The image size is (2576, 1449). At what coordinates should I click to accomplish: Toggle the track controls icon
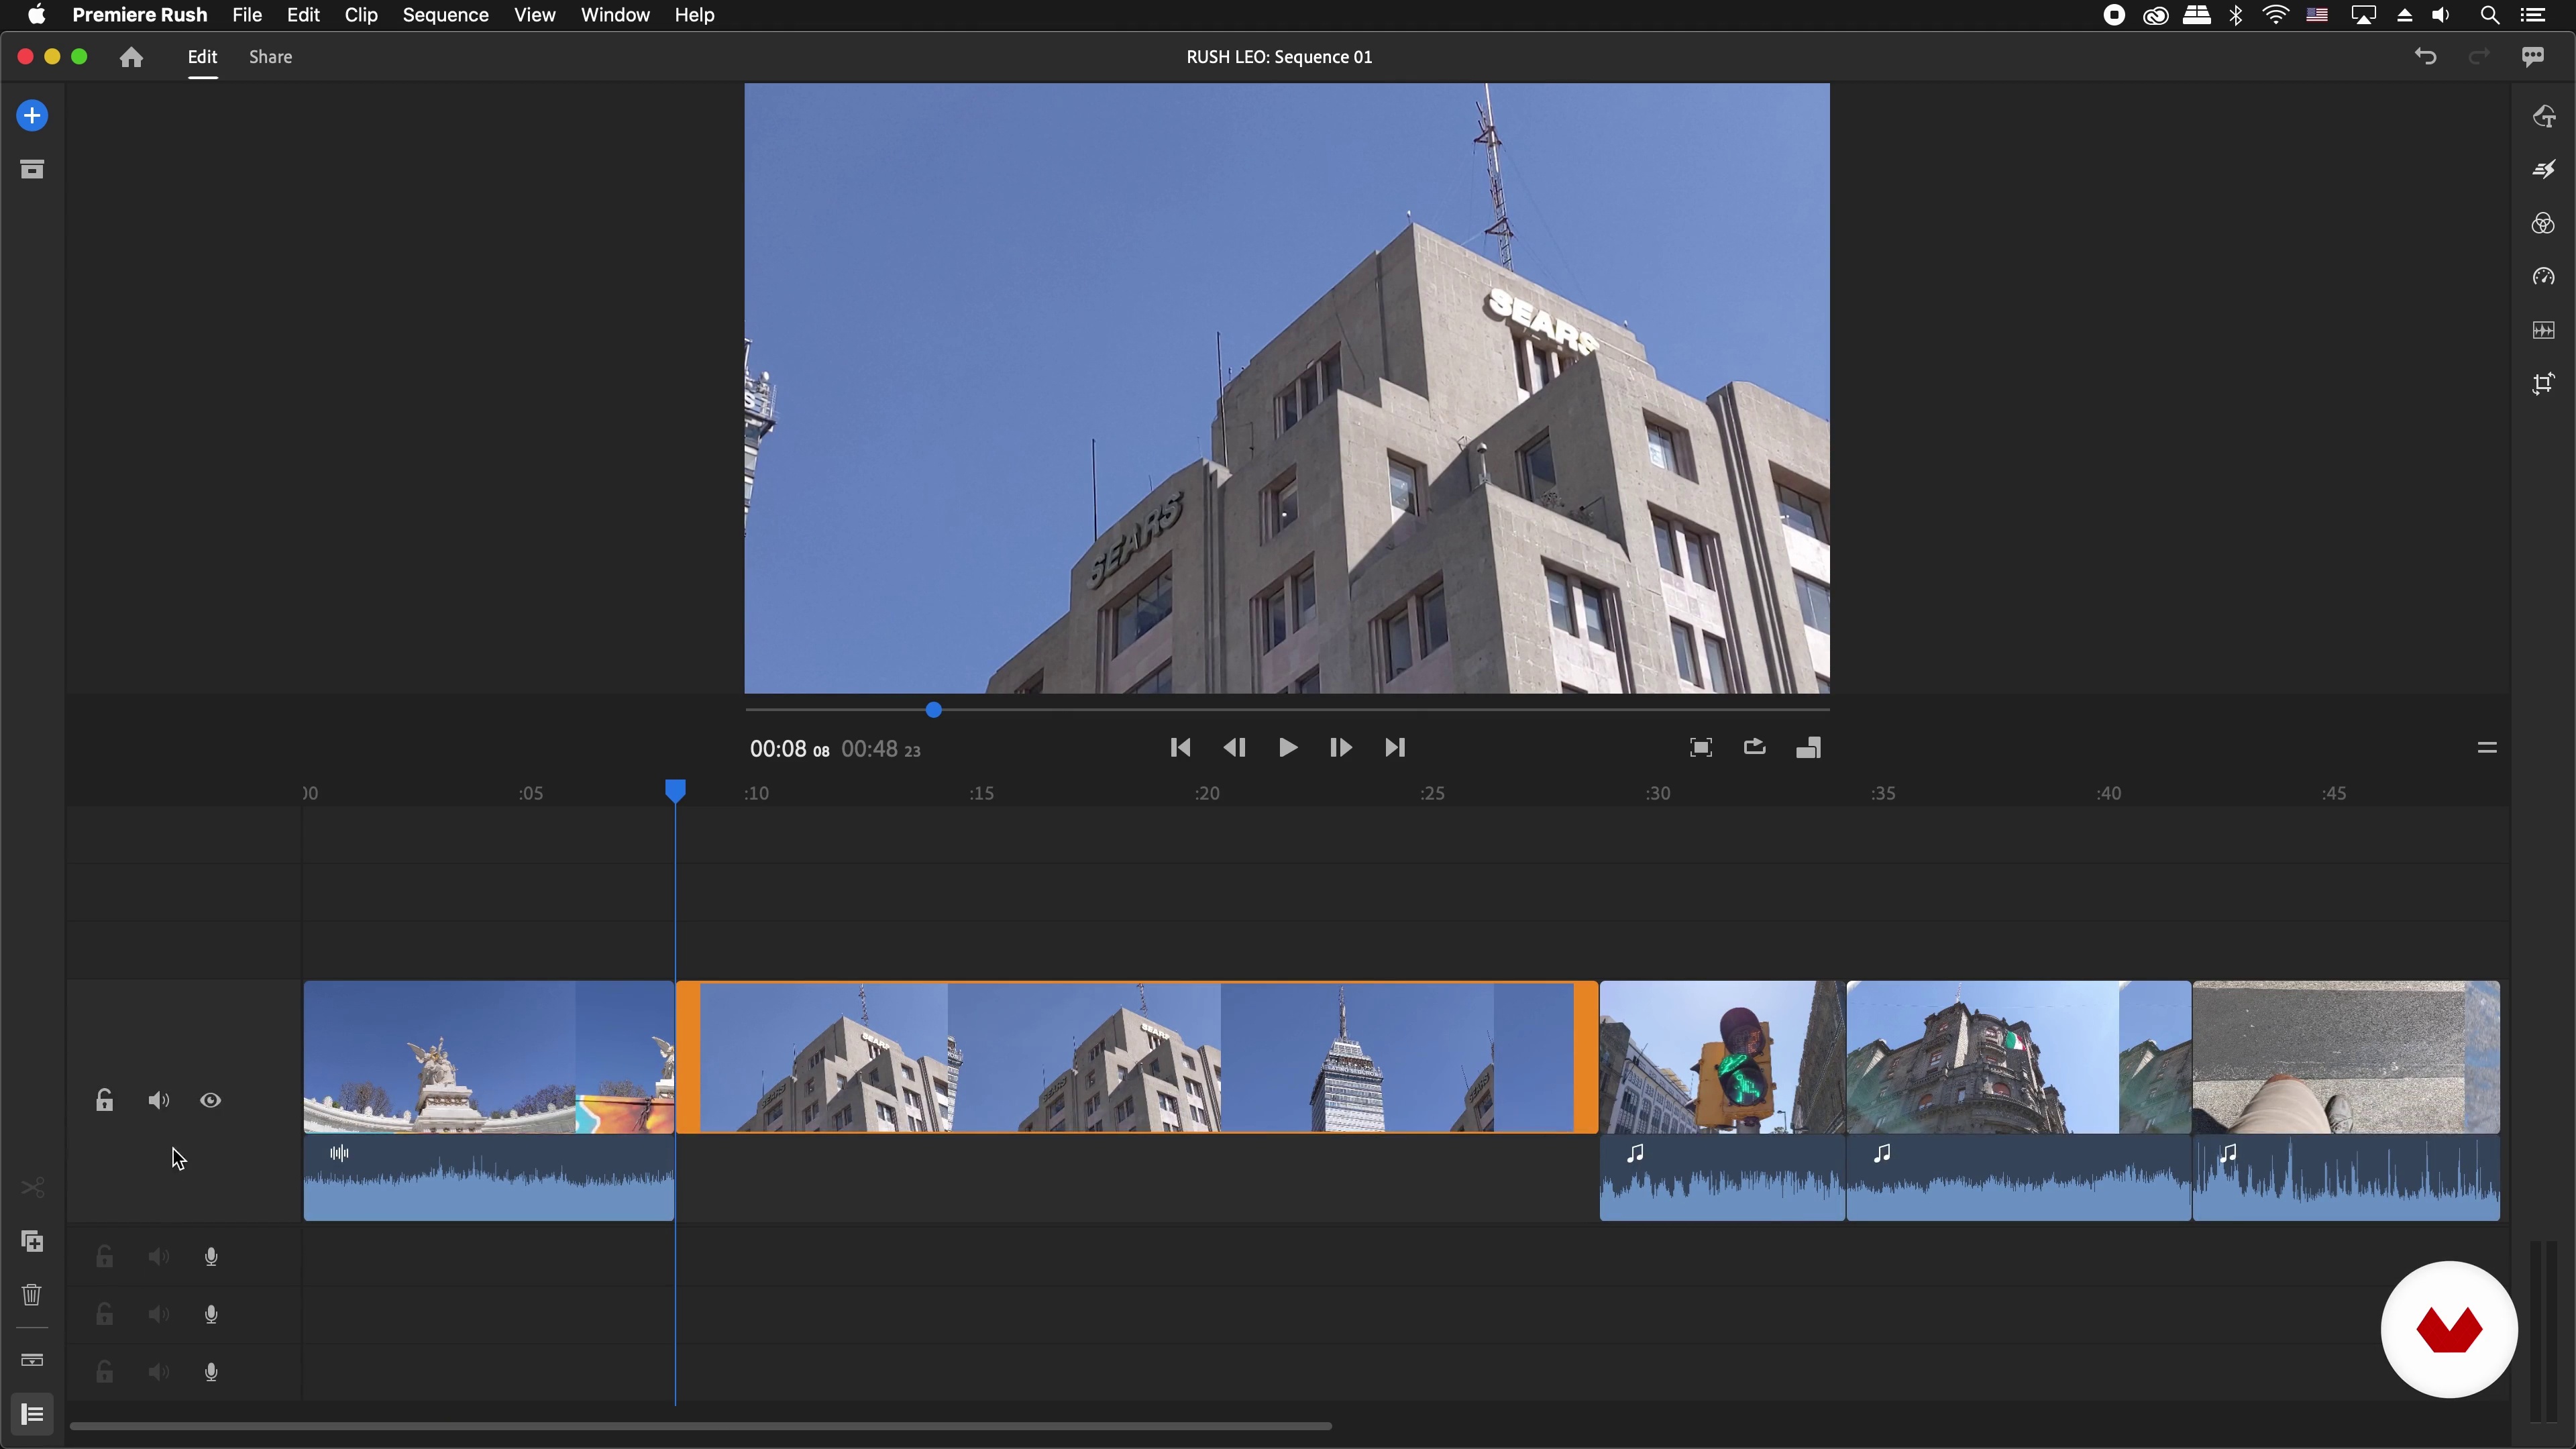pos(32,1414)
